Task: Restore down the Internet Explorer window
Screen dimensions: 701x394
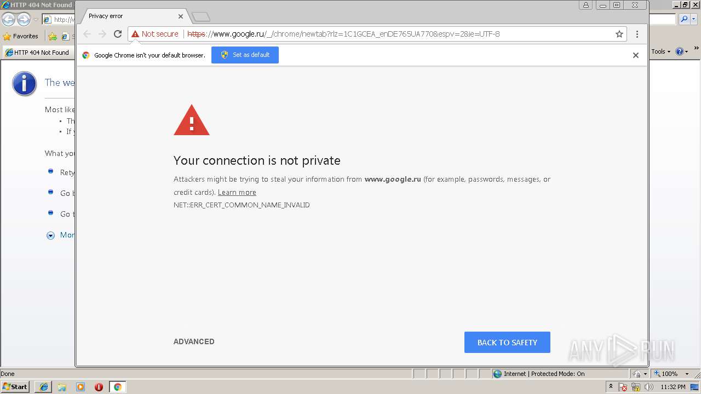Action: point(685,5)
